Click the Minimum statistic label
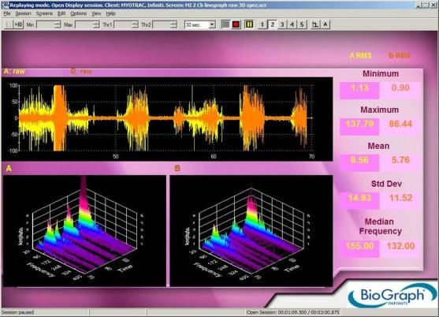Screen dimensions: 439x317 [x=381, y=73]
